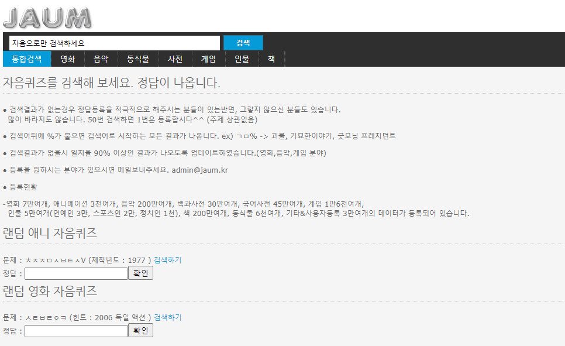
Task: Click the movie quiz text ㅅㅌㅂㄹㅇㅋ
Action: click(46, 317)
